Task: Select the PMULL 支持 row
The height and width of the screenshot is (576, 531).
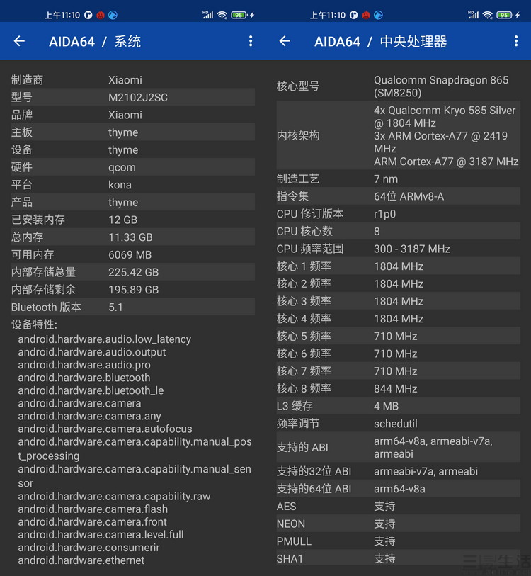Action: [x=399, y=541]
